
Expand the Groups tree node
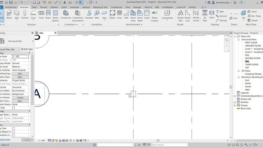click(x=235, y=105)
